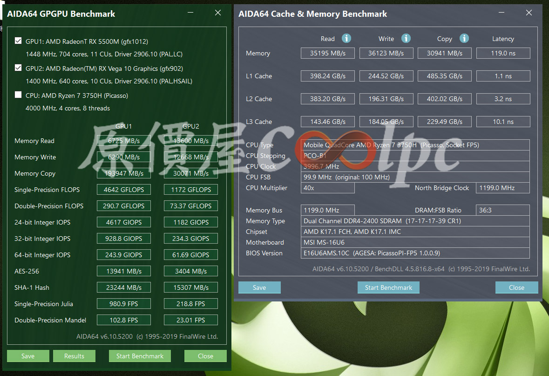Click L1 Cache write value 244.52 GB/s
This screenshot has width=549, height=376.
(386, 76)
